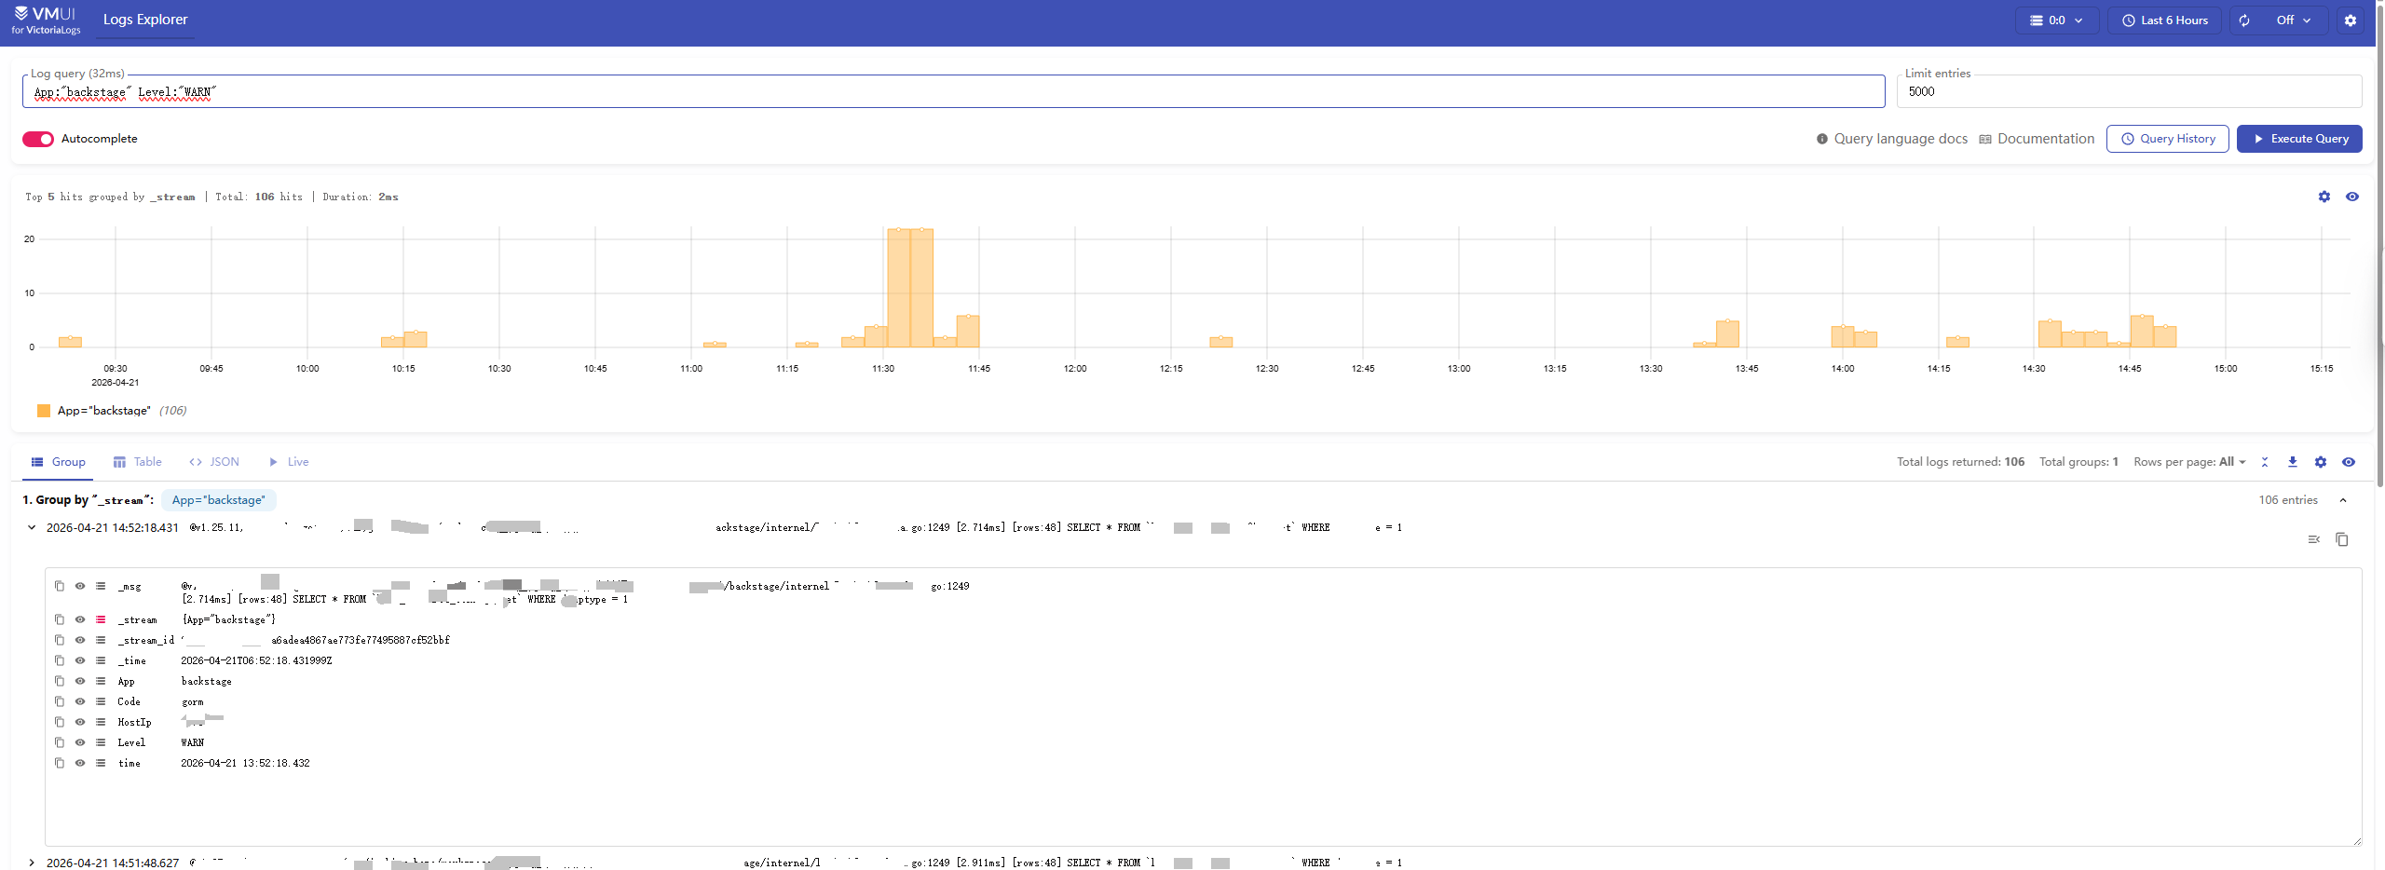Group by _stream_id field icon
This screenshot has height=870, width=2385.
101,640
